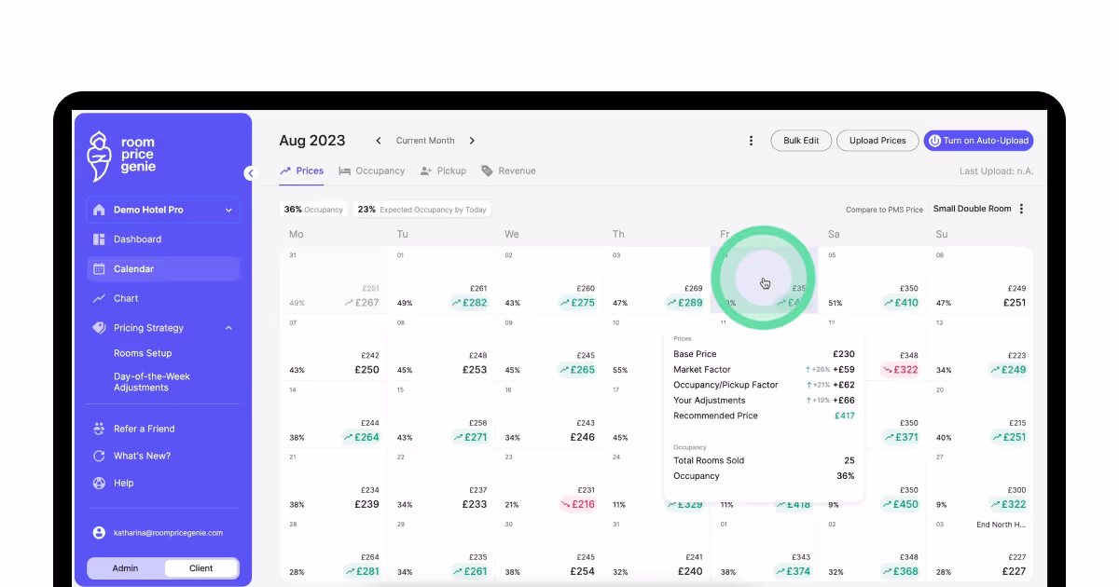Click the £410 price on day 05
Image resolution: width=1119 pixels, height=587 pixels.
[901, 303]
